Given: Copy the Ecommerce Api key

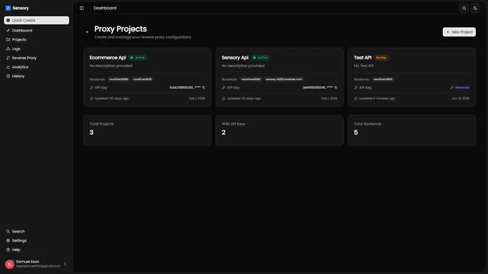Looking at the screenshot, I should 204,87.
